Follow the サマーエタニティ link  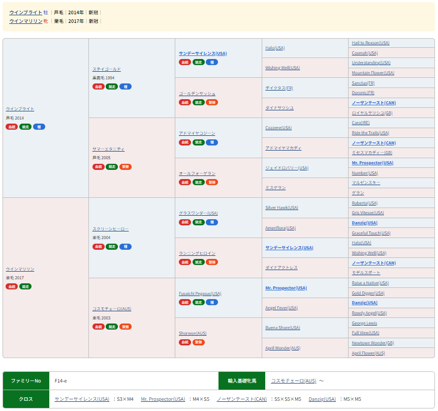[108, 150]
